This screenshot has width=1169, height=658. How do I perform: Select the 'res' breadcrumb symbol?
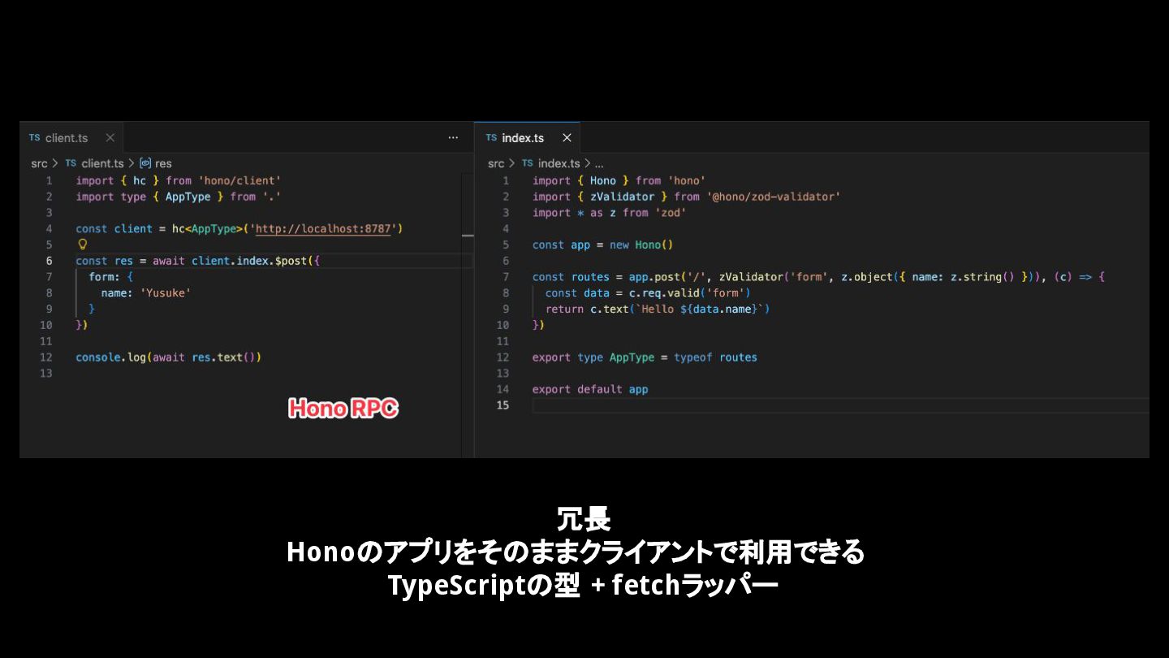(x=163, y=163)
